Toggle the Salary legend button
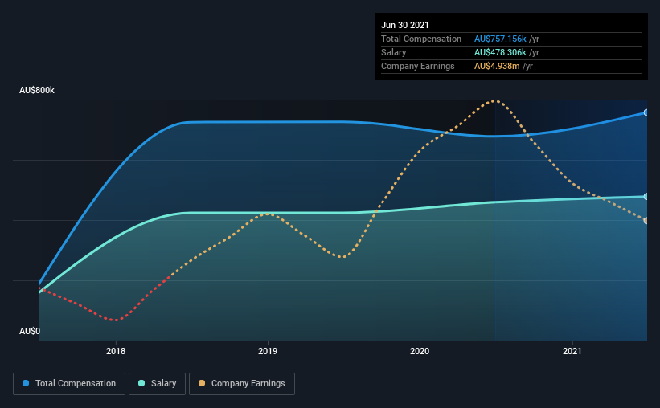Image resolution: width=660 pixels, height=408 pixels. click(157, 384)
